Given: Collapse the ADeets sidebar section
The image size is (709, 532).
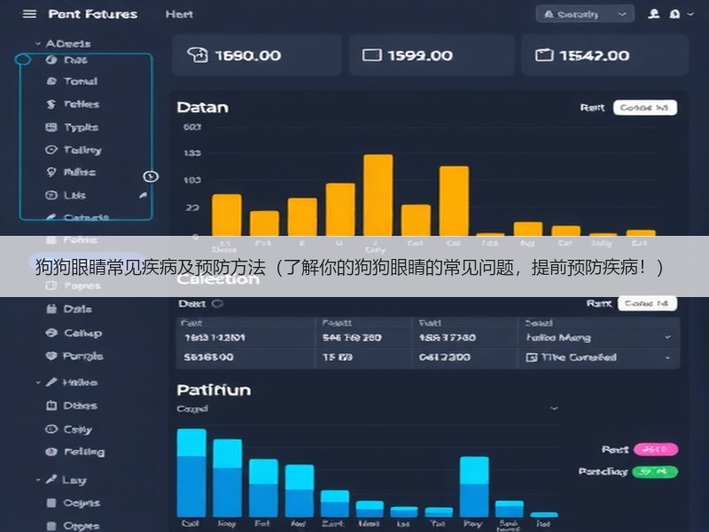Looking at the screenshot, I should pos(38,43).
